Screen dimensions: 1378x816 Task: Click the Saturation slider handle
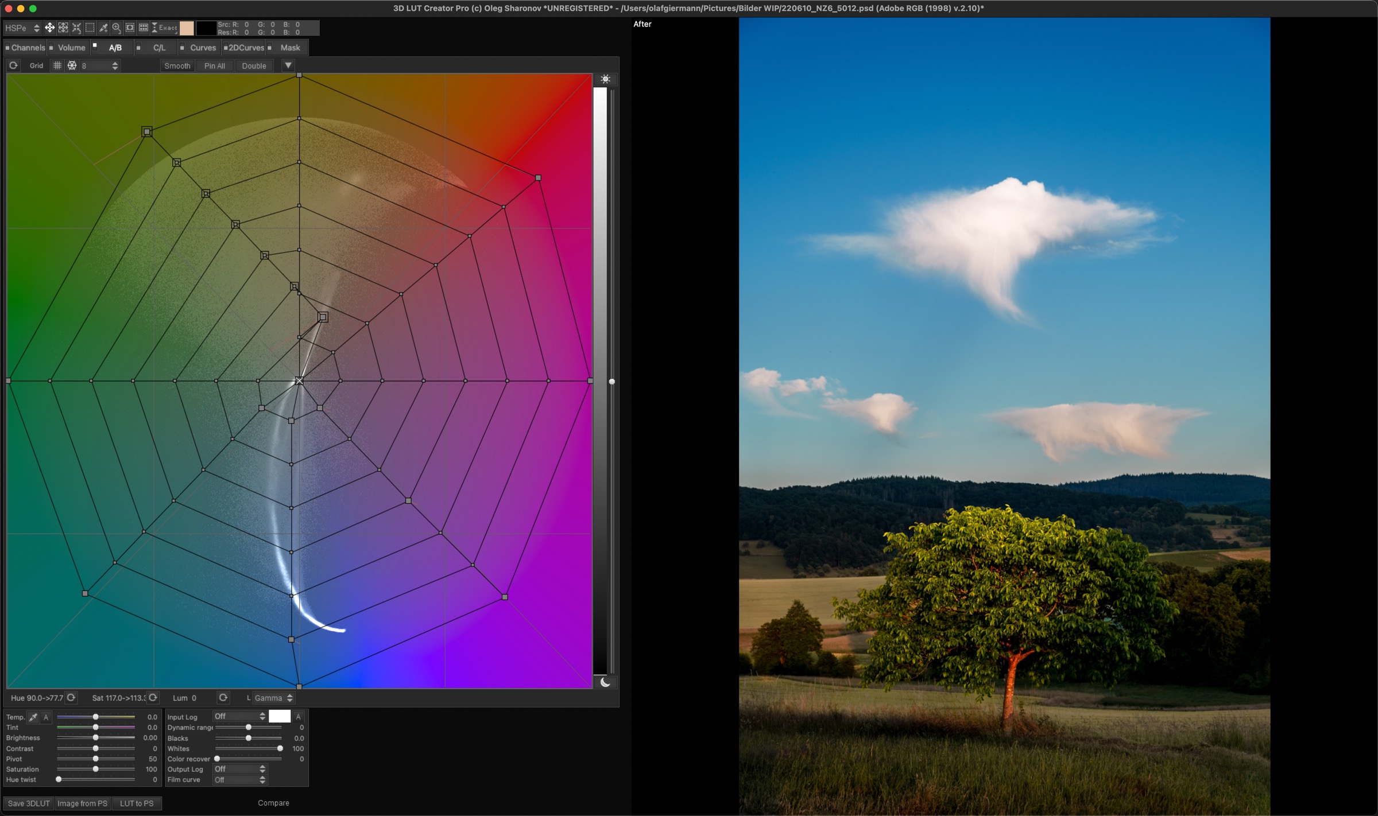(96, 769)
